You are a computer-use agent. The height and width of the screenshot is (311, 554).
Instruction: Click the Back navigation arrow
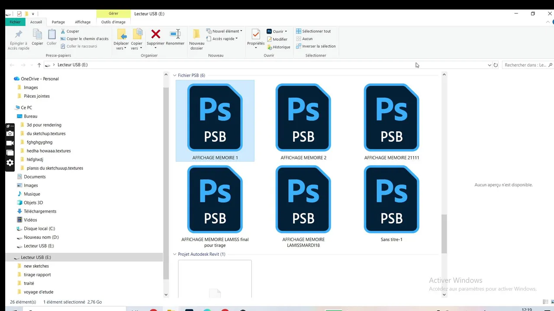click(x=12, y=65)
